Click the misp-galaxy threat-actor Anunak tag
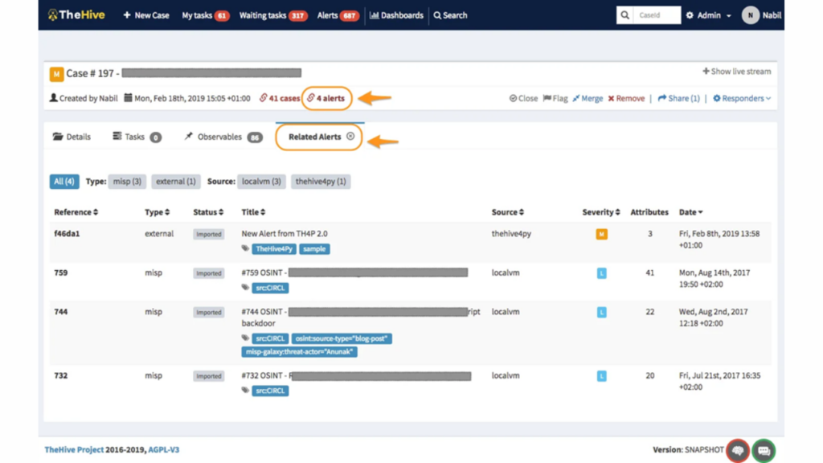Screen dimensions: 823x463 coord(299,352)
